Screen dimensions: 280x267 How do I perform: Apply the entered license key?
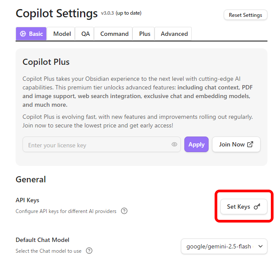tap(196, 144)
